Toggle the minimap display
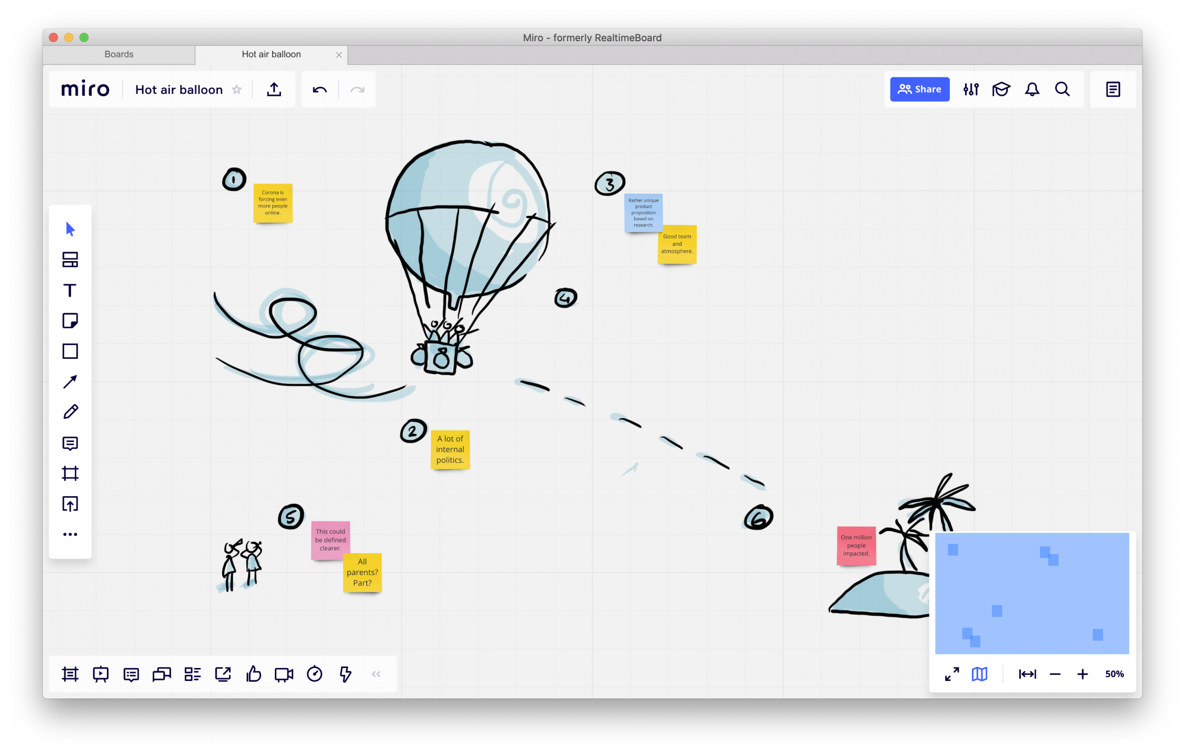 coord(979,674)
